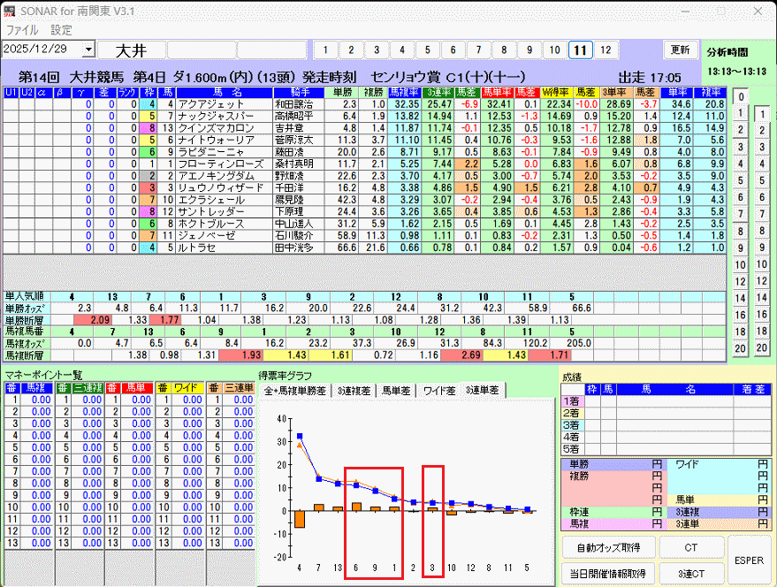Switch to the 全・馬複単勝差 graph tab
This screenshot has height=587, width=777.
[x=296, y=390]
